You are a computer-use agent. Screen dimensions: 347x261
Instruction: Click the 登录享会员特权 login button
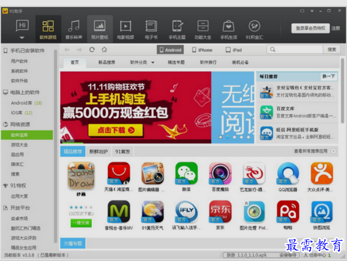[310, 28]
